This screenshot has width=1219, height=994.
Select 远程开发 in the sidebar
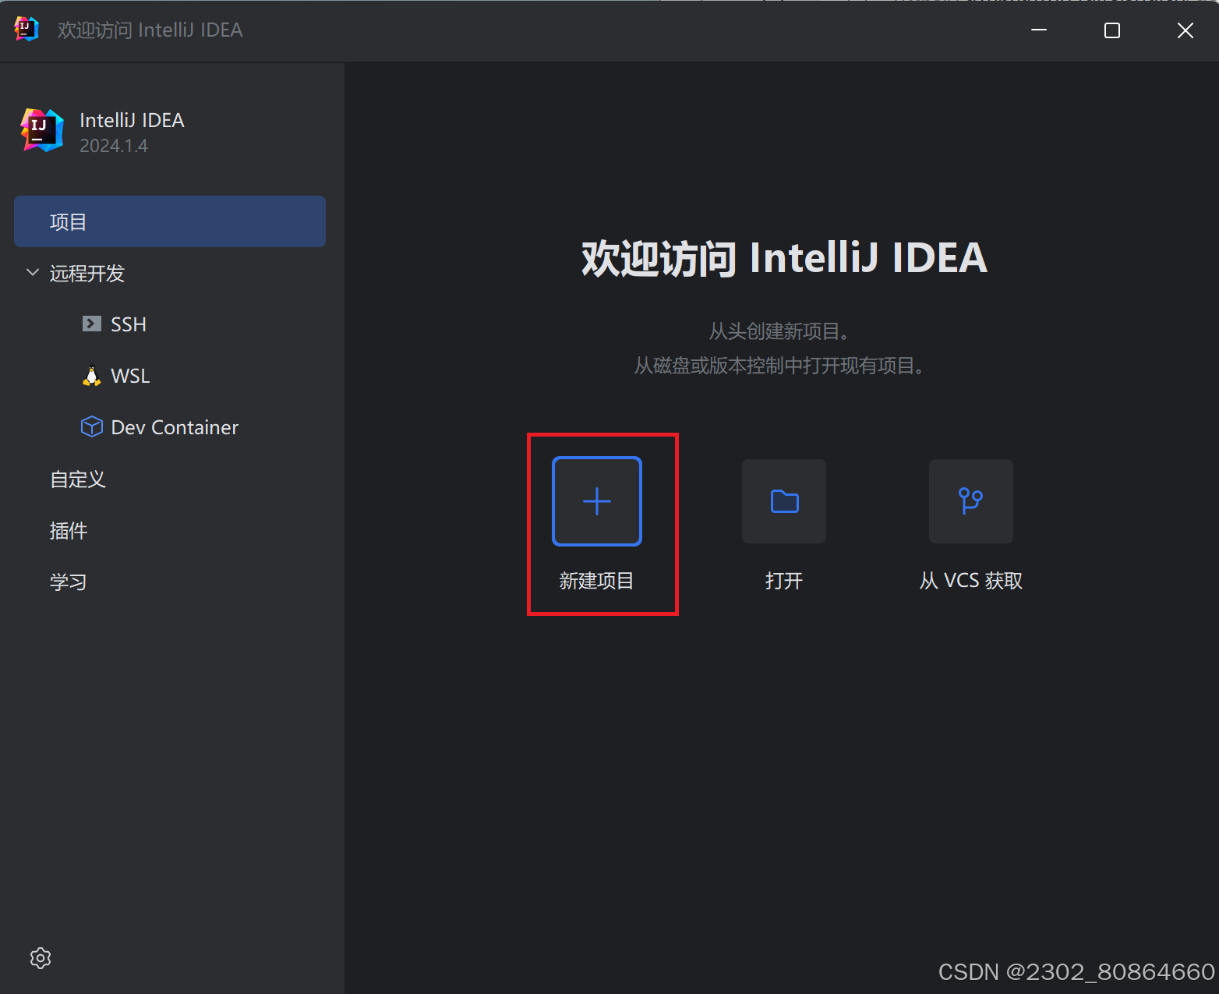87,274
